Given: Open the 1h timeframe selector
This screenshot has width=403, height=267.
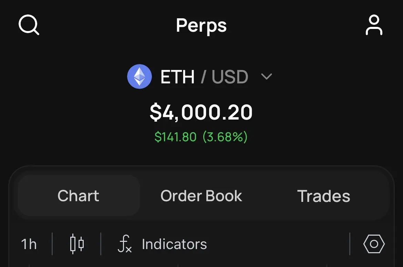Looking at the screenshot, I should (x=29, y=244).
